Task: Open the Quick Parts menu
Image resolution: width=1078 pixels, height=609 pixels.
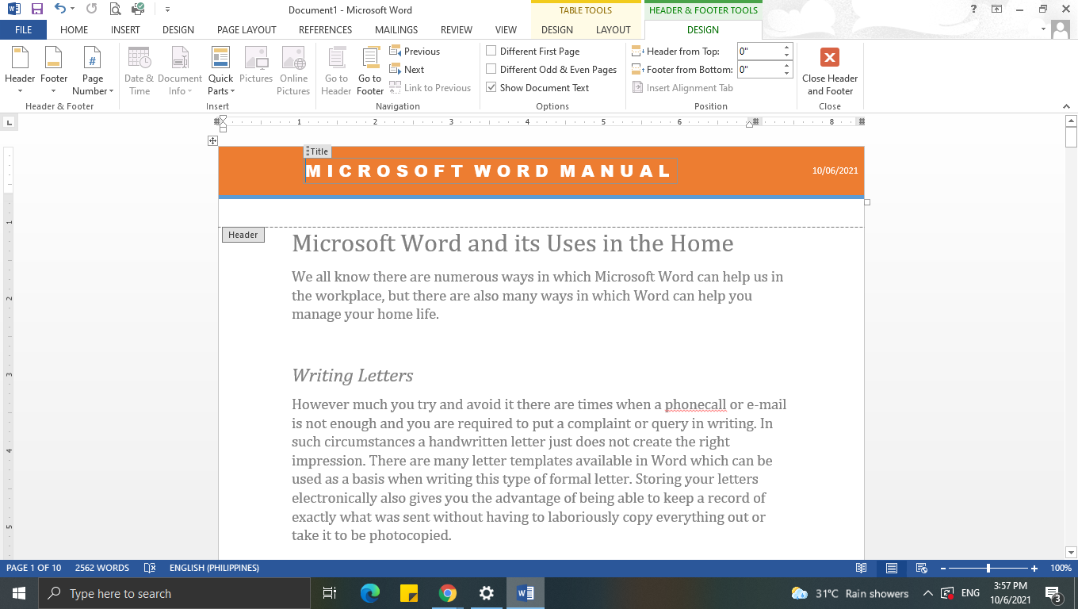Action: coord(220,70)
